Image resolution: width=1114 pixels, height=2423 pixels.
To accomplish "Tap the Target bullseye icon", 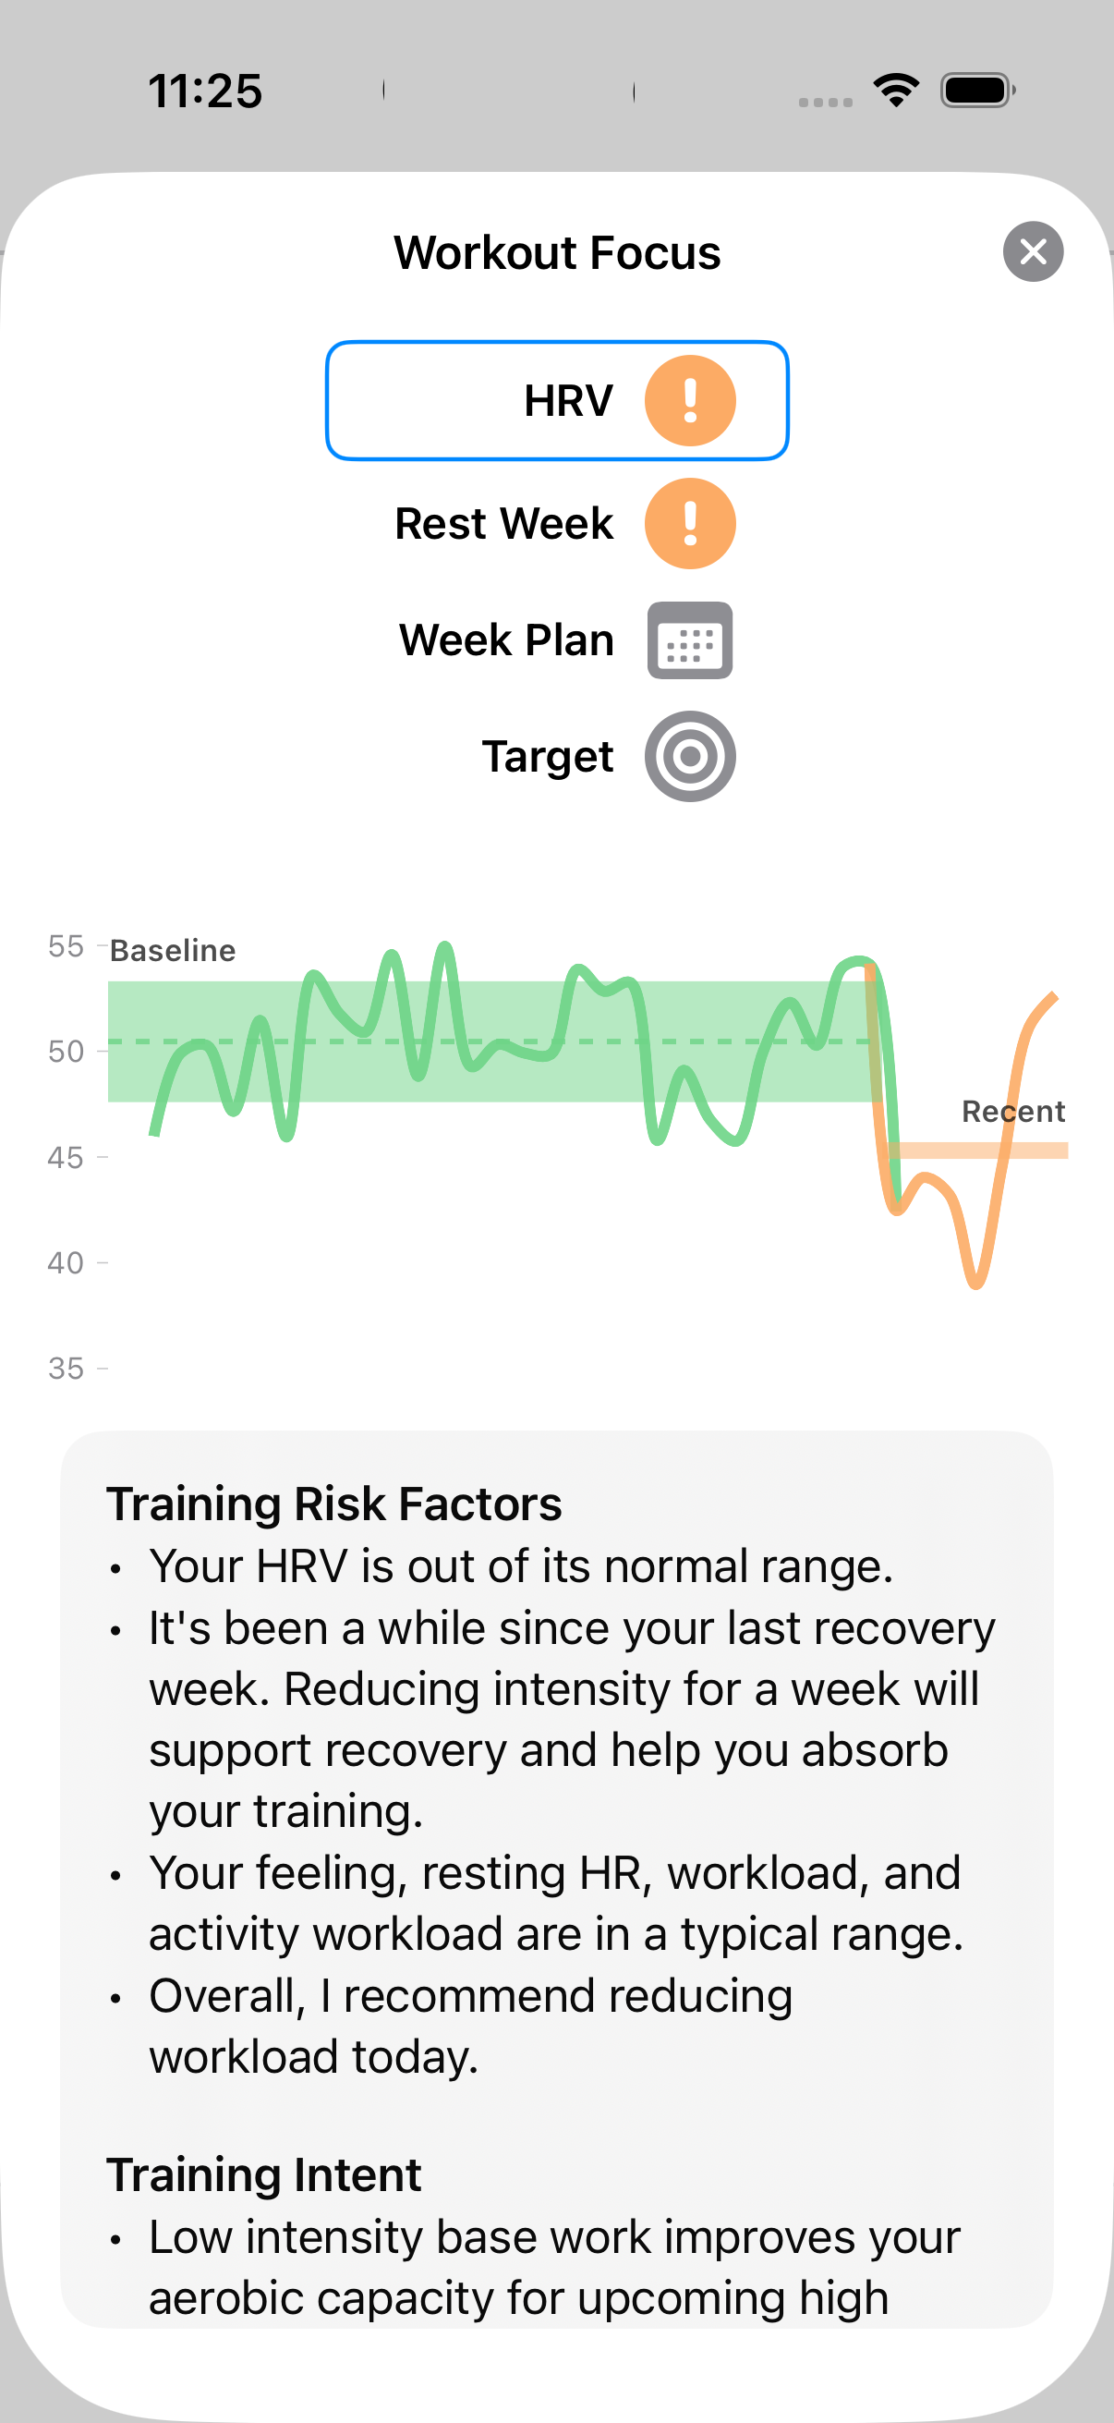I will tap(689, 756).
